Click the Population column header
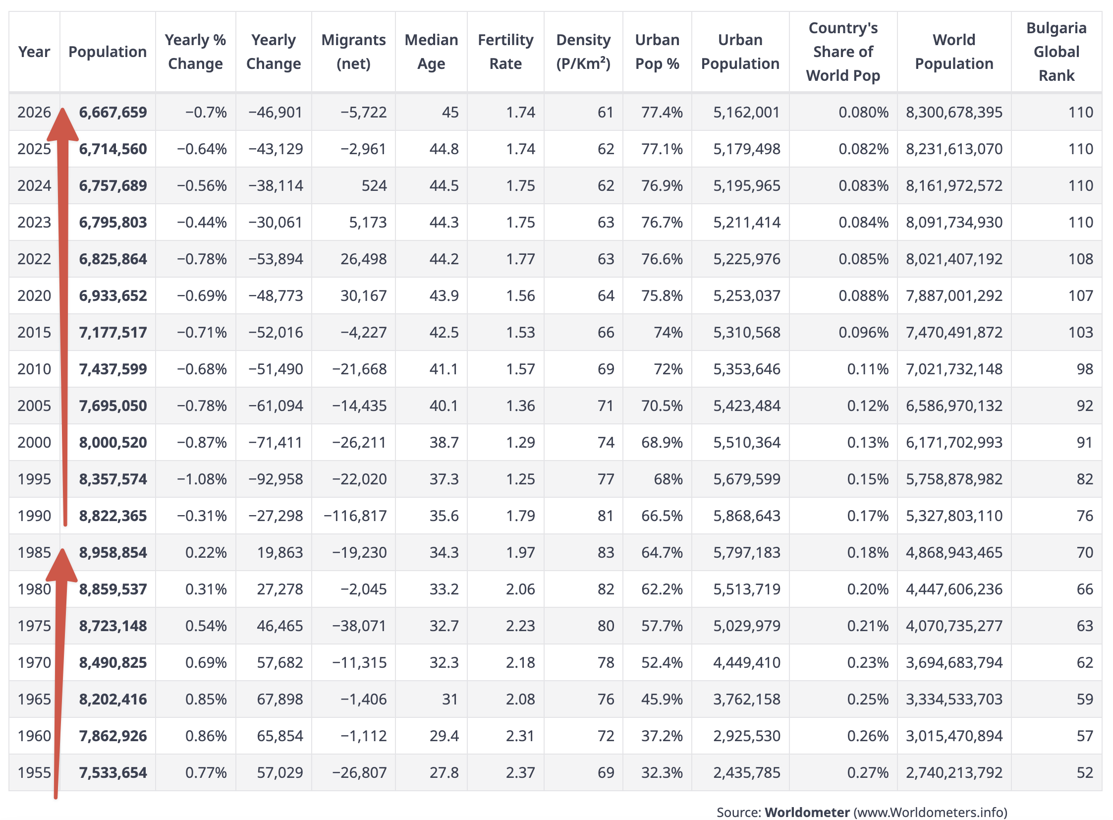Screen dimensions: 1113x820 point(107,52)
